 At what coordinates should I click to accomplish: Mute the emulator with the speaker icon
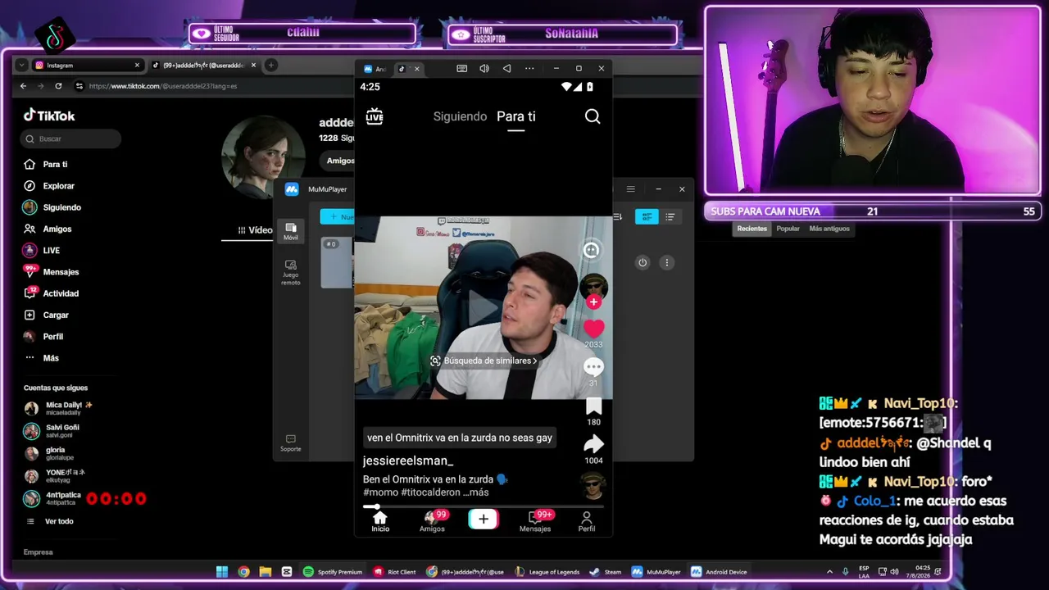[x=484, y=69]
